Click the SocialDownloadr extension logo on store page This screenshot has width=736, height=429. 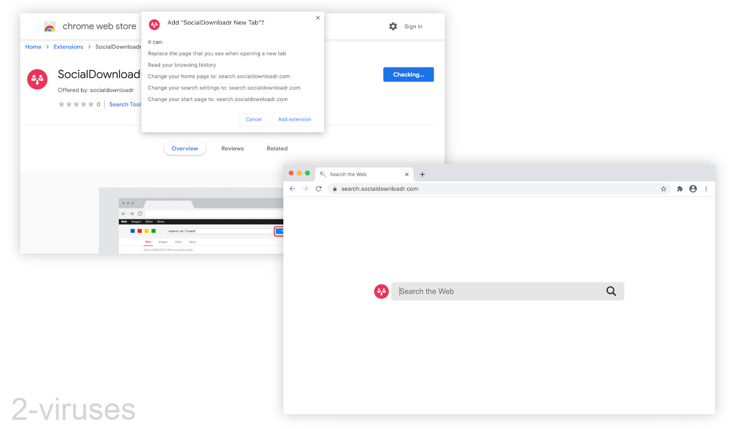pos(37,79)
